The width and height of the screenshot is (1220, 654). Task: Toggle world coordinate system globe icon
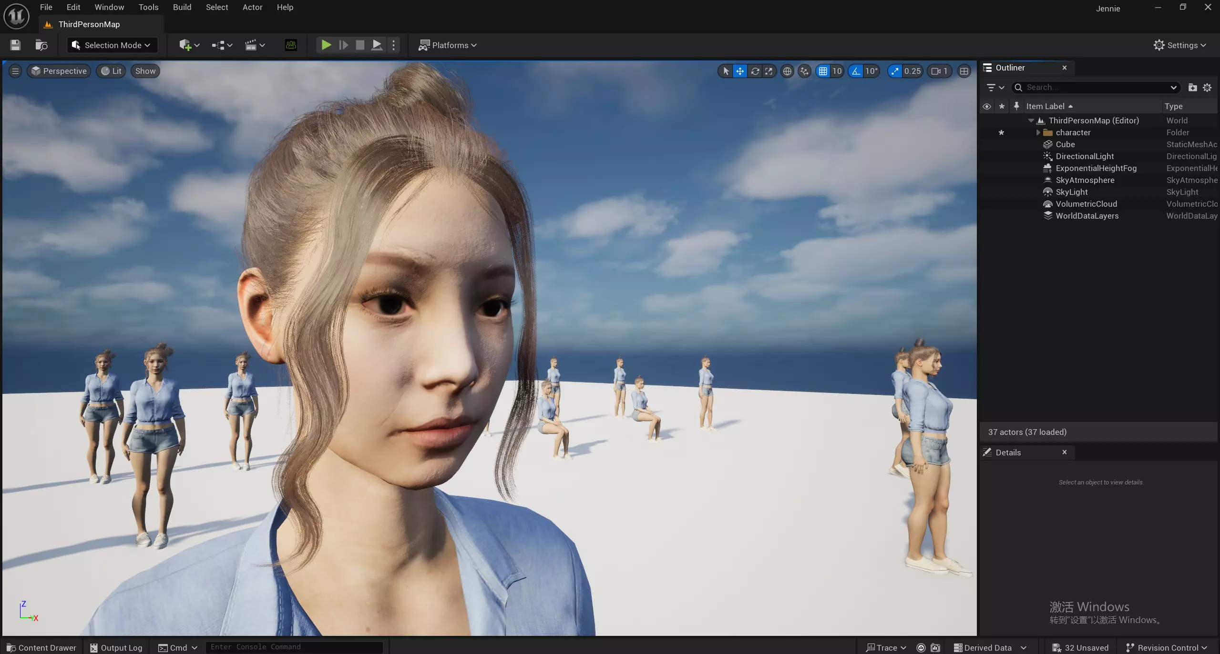[x=787, y=71]
